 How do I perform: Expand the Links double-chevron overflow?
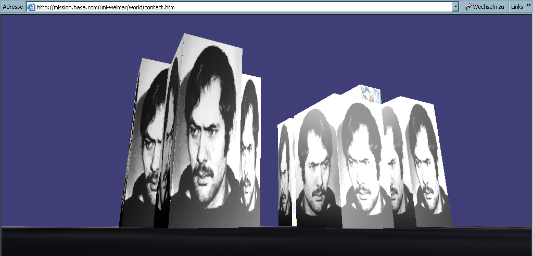coord(529,6)
